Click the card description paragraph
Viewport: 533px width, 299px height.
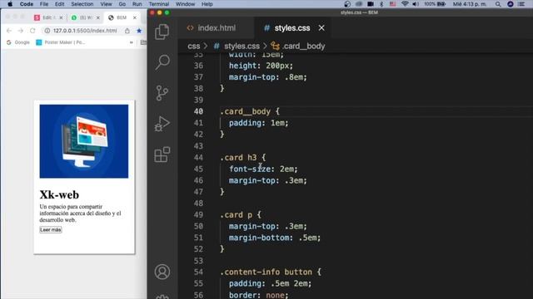click(80, 213)
